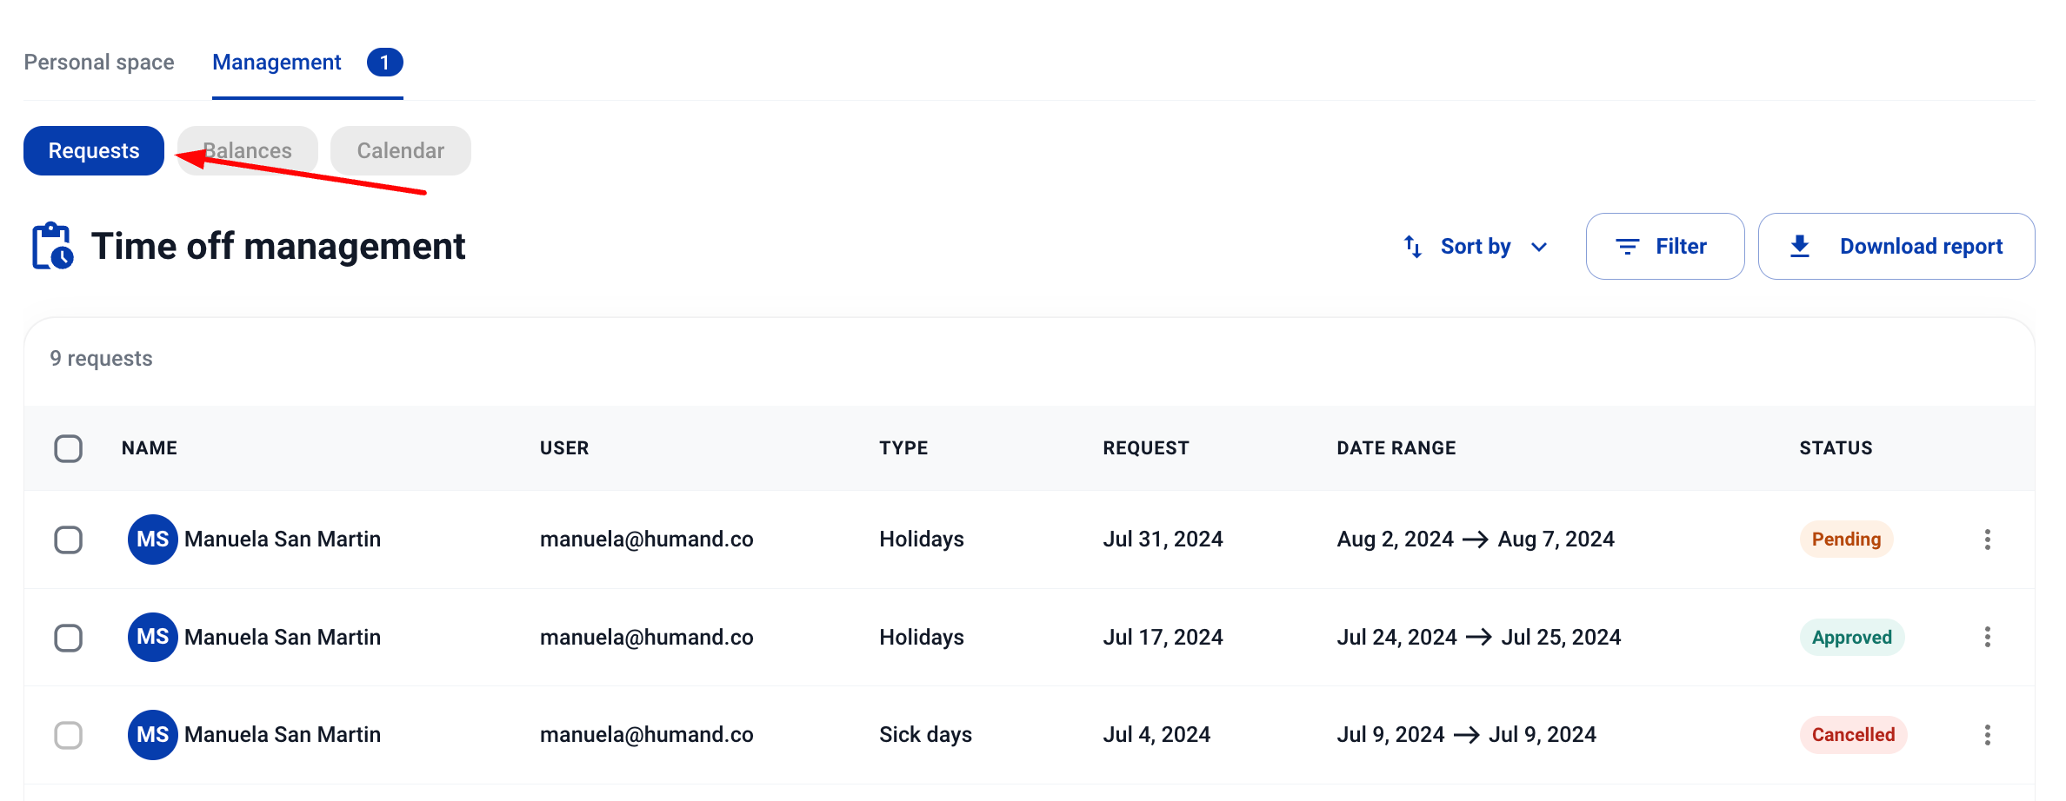Click the Sort by label
The width and height of the screenshot is (2066, 801).
tap(1476, 247)
